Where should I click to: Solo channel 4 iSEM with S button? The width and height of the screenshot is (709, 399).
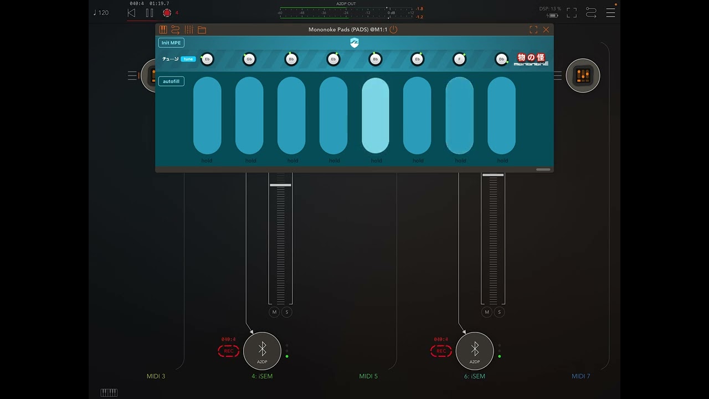tap(286, 312)
